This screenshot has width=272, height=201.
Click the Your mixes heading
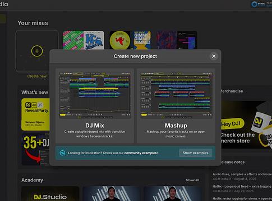pos(33,23)
